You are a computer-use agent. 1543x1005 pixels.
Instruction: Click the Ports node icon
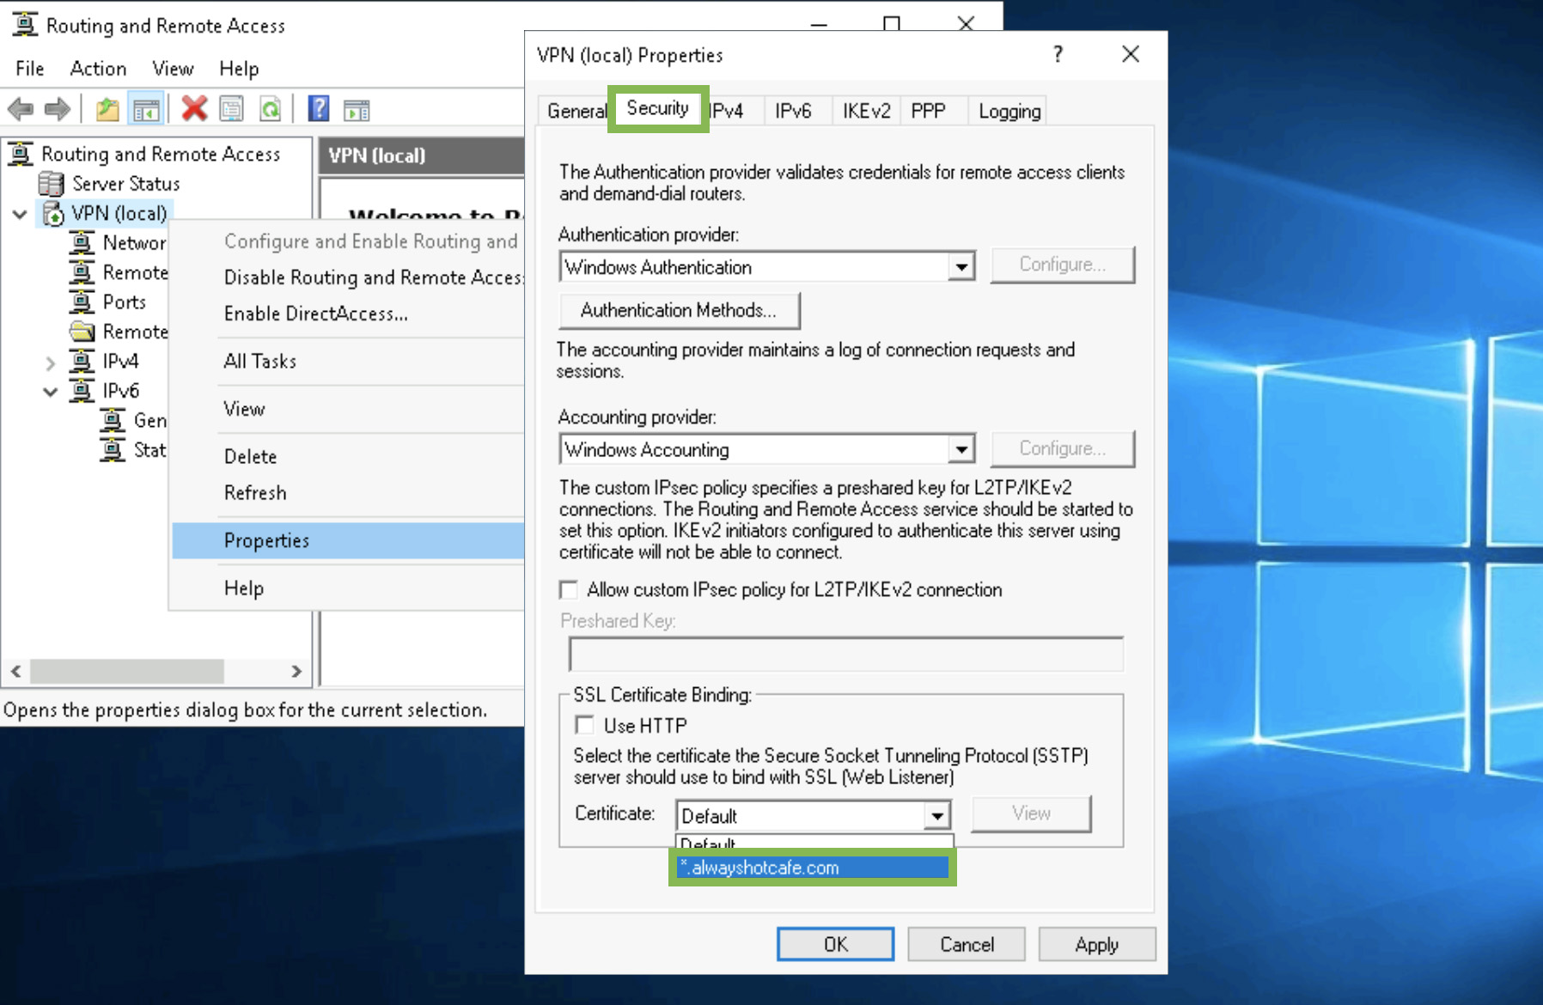(82, 301)
